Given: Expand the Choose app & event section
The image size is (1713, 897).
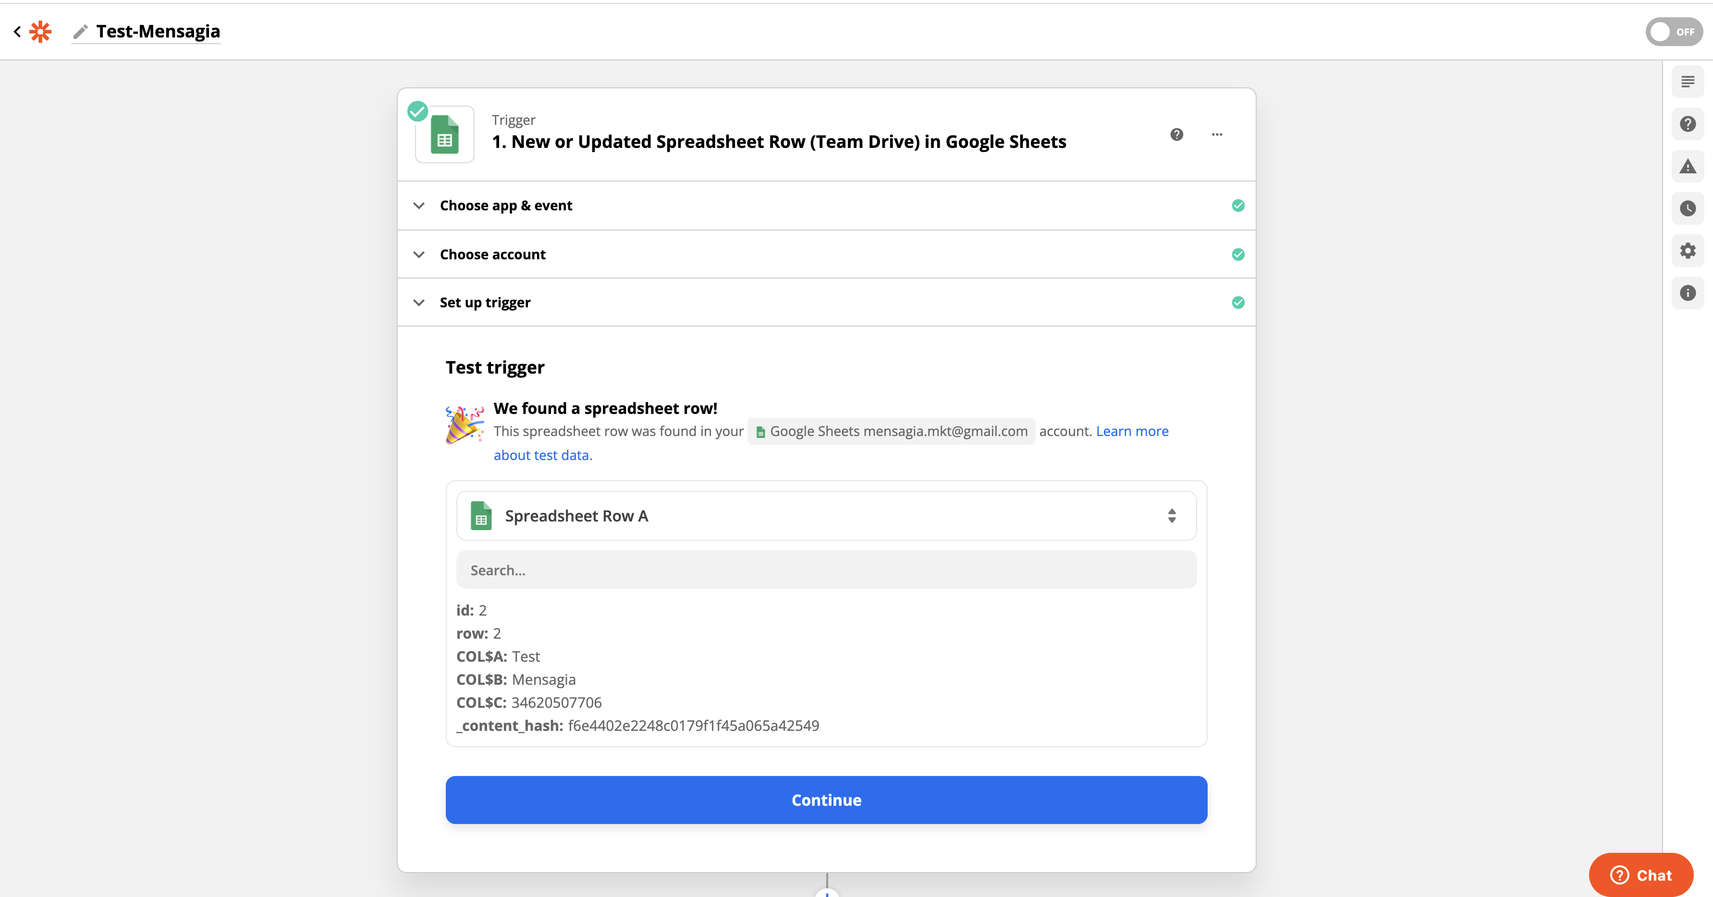Looking at the screenshot, I should point(505,206).
